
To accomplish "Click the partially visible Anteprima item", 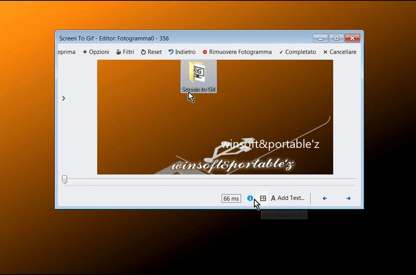I will pyautogui.click(x=66, y=52).
